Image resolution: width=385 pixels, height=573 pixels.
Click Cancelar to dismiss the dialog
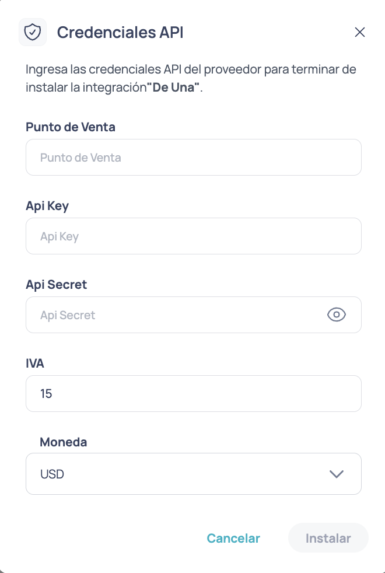[x=233, y=538]
